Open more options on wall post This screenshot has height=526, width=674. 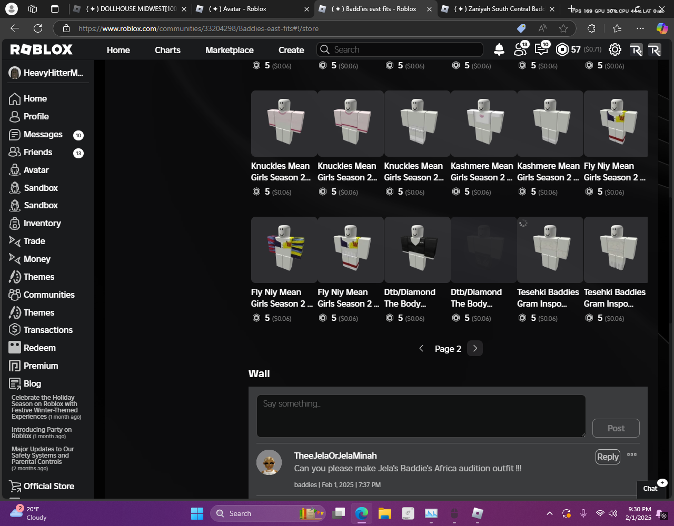(632, 455)
